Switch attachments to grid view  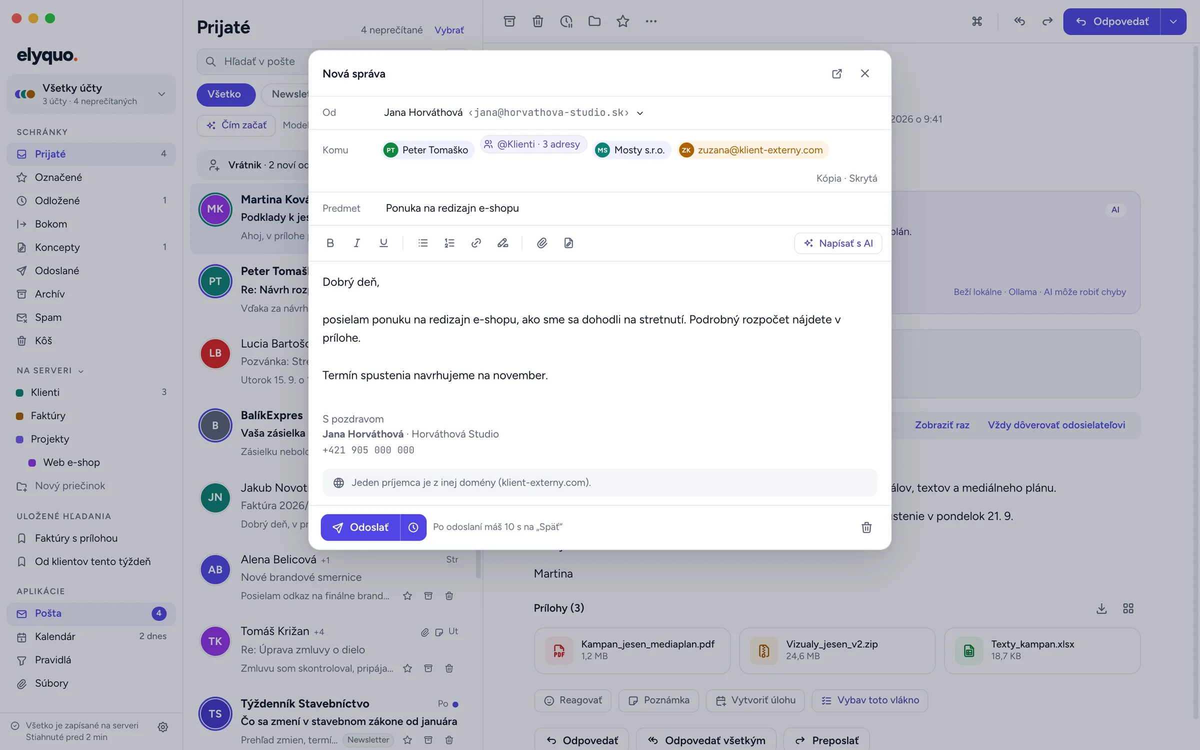click(x=1128, y=608)
